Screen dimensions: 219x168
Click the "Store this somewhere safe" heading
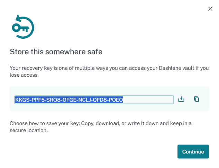point(56,52)
